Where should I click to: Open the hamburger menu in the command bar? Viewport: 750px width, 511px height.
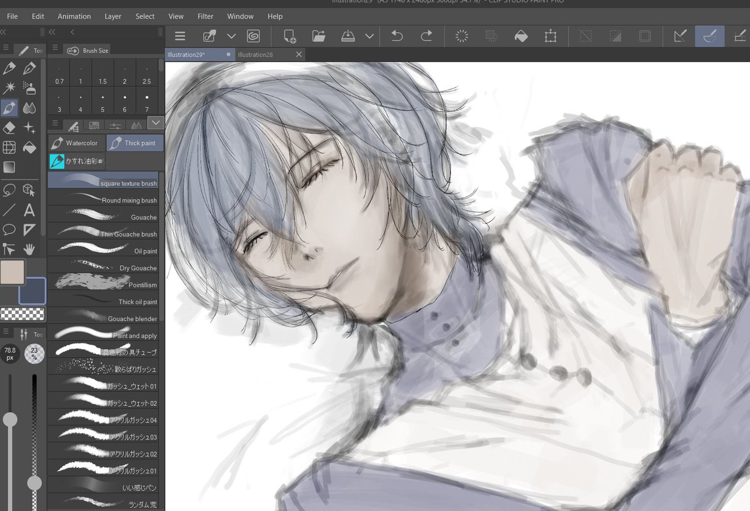point(180,36)
